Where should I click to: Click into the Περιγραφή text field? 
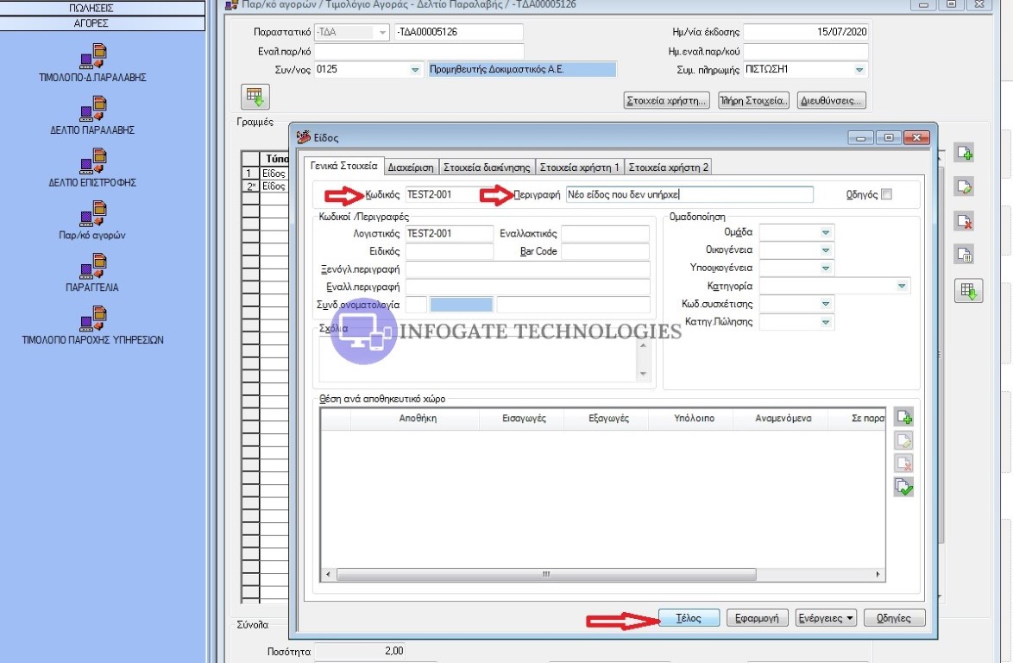click(x=689, y=194)
